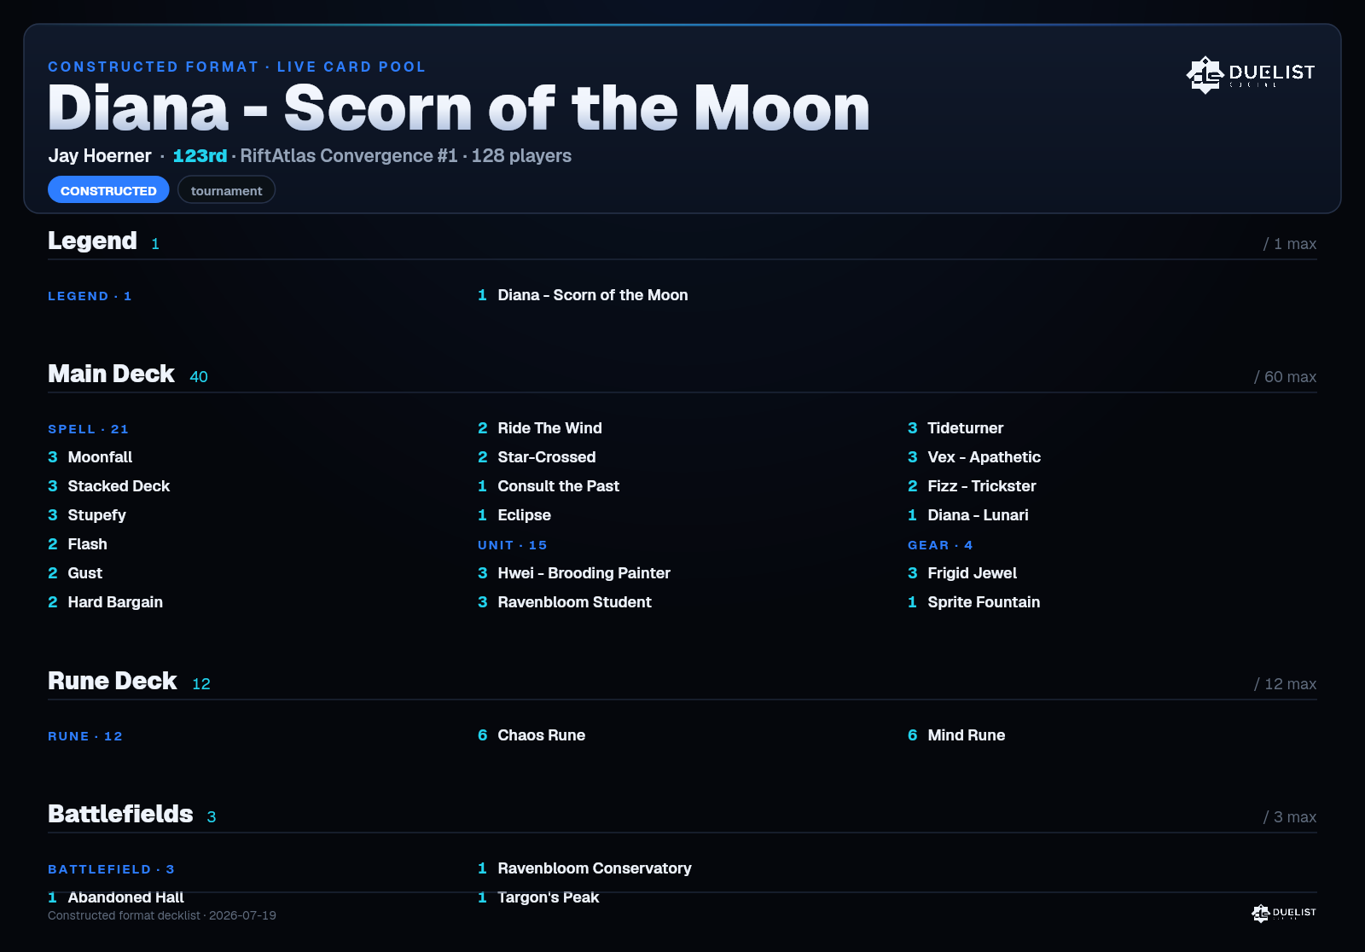Open the Moonfall spell card entry
1365x952 pixels.
coord(90,457)
